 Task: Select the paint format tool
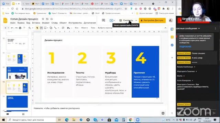tap(24, 28)
